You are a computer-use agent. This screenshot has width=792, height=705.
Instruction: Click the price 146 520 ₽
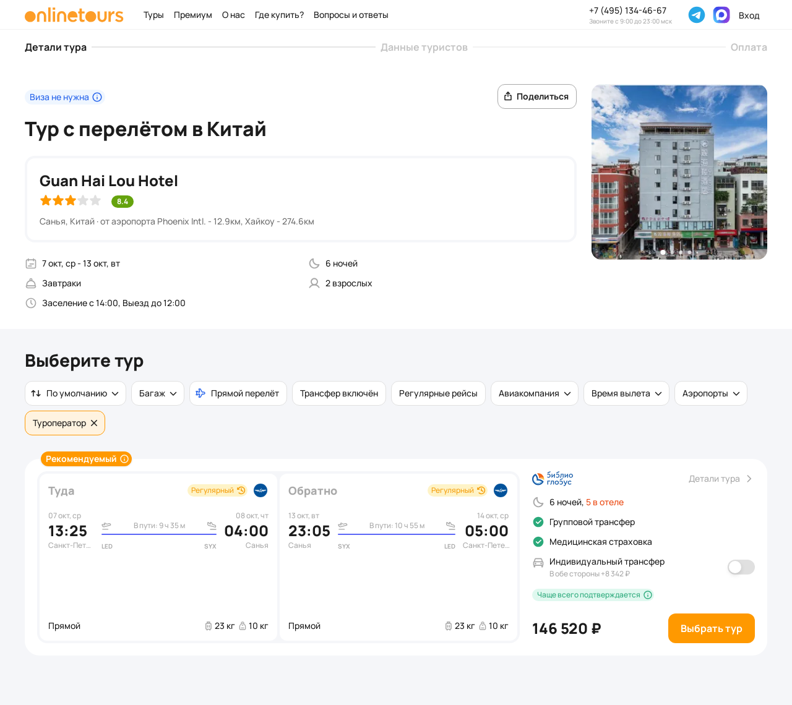567,628
